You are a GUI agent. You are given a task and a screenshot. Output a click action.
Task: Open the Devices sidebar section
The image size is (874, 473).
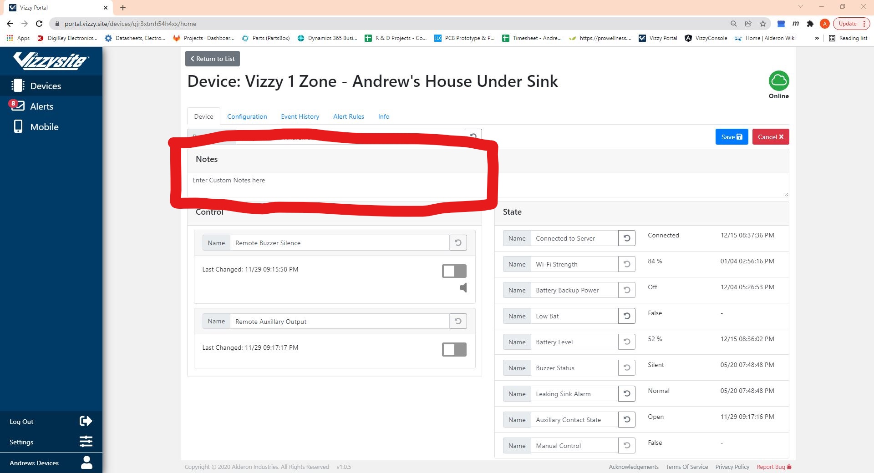point(51,86)
